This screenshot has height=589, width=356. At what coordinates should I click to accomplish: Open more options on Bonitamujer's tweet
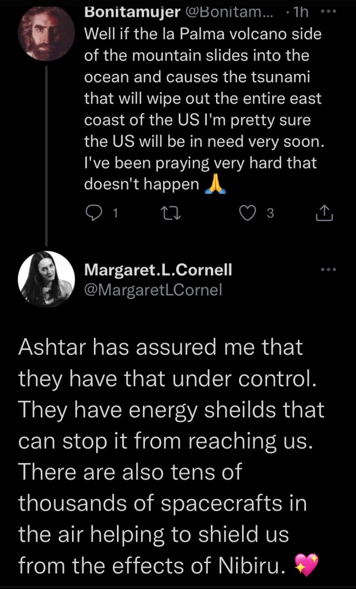click(328, 12)
